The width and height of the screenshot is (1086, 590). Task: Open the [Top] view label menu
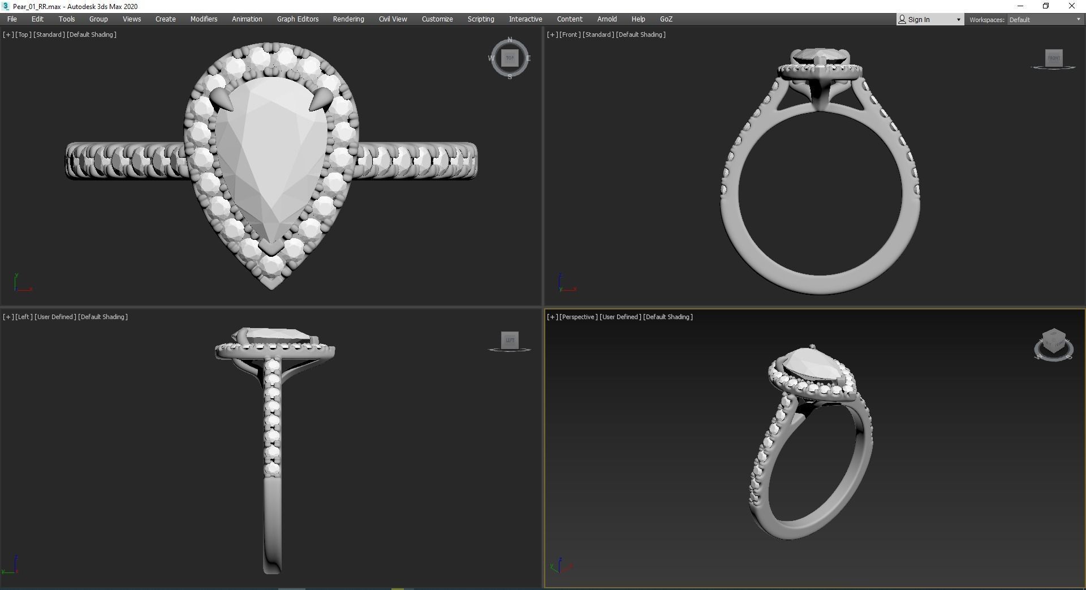tap(23, 35)
